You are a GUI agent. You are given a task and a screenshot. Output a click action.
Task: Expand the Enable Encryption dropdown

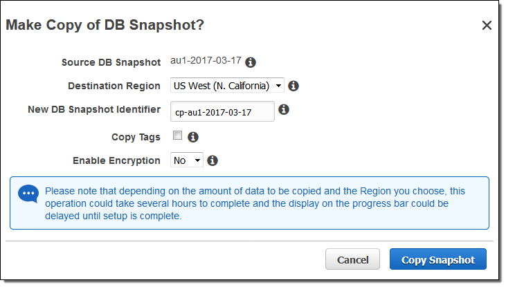187,160
